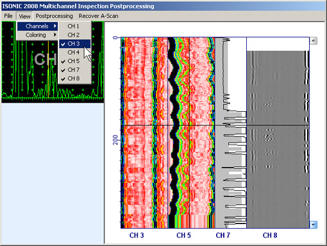
Task: Open the View menu
Action: (x=24, y=16)
